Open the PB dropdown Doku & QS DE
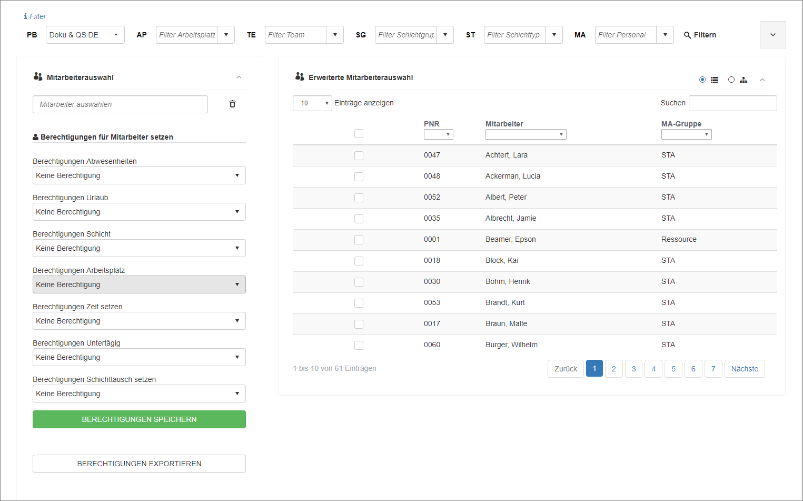 coord(85,35)
